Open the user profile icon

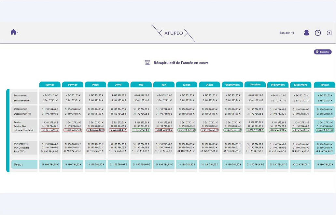tap(306, 33)
